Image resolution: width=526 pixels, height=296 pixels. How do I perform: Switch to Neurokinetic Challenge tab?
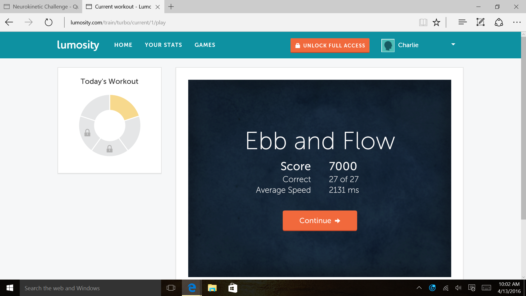point(41,7)
